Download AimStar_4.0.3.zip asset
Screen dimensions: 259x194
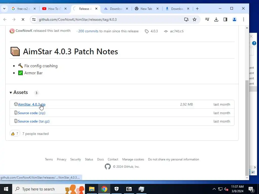tap(32, 104)
